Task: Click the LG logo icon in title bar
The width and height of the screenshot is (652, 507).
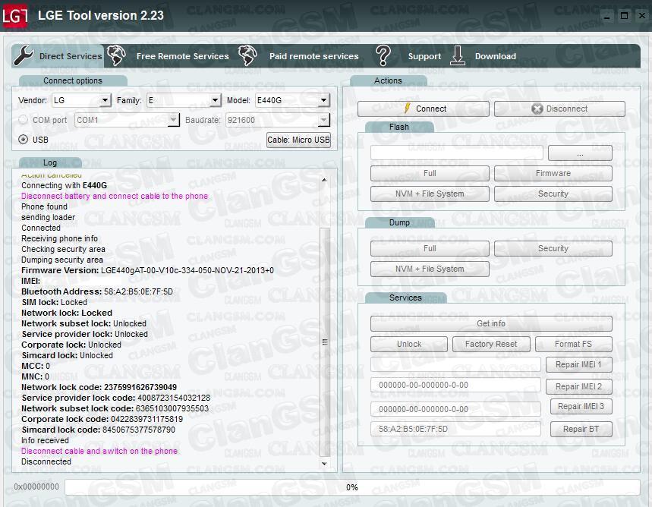Action: [15, 16]
